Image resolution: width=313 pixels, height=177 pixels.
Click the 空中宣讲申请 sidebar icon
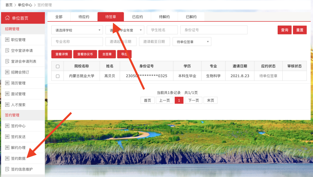[x=7, y=50]
